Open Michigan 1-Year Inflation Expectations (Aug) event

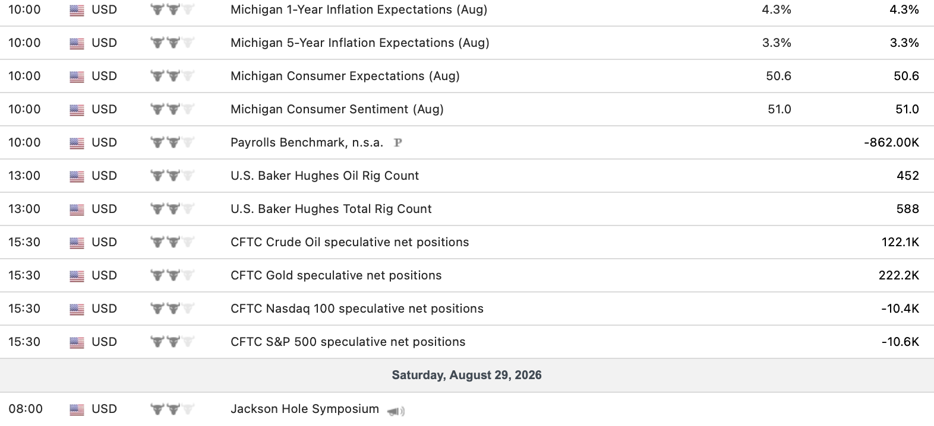[x=359, y=9]
